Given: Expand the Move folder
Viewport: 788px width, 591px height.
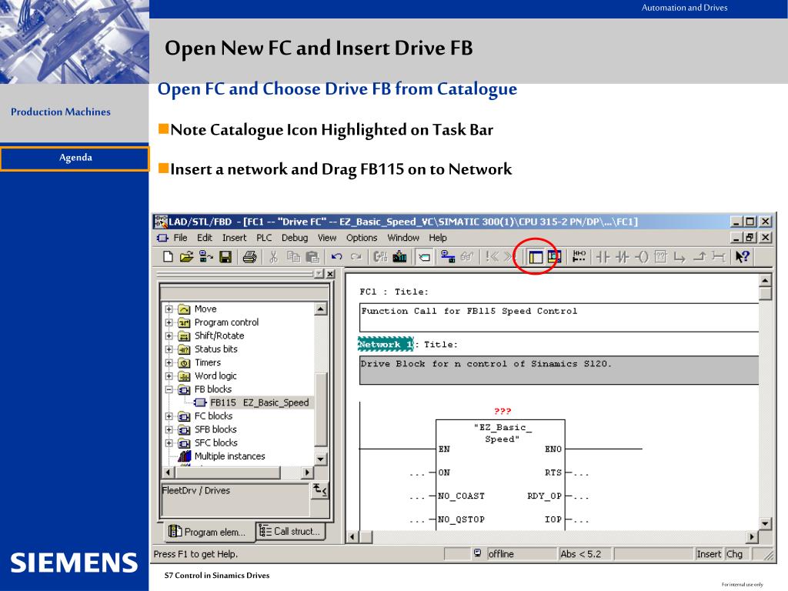Looking at the screenshot, I should tap(169, 309).
